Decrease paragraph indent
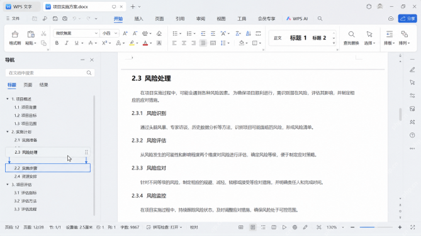The image size is (421, 236). point(203,33)
